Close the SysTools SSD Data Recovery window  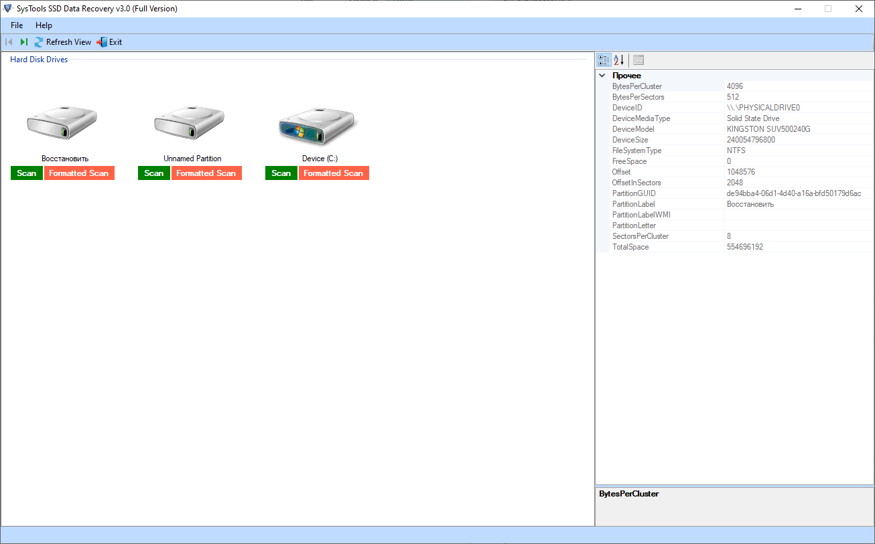pyautogui.click(x=859, y=9)
